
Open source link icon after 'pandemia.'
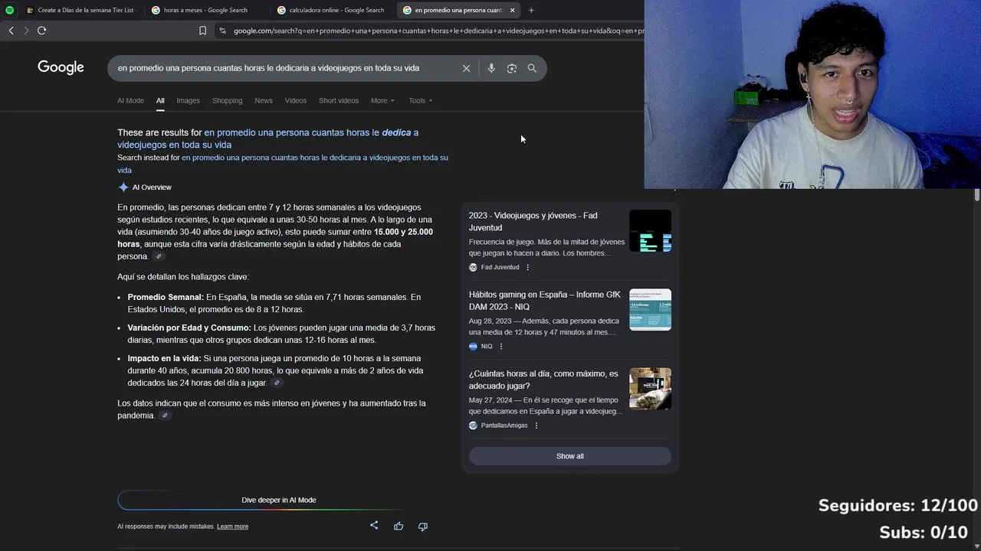pyautogui.click(x=164, y=416)
